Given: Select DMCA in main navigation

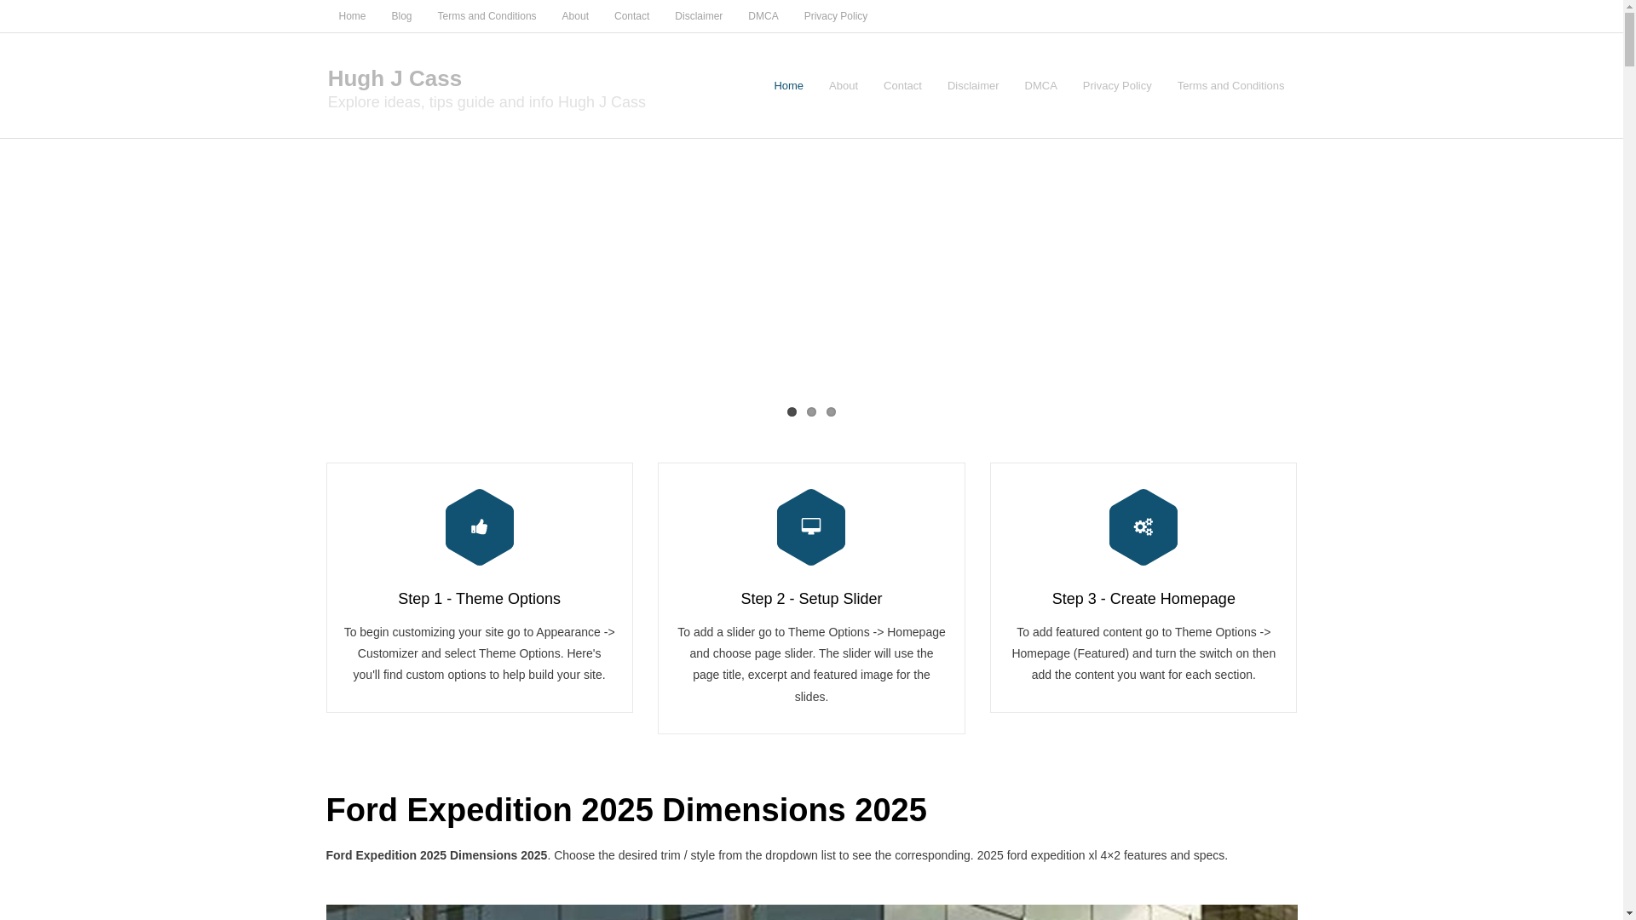Looking at the screenshot, I should [1040, 86].
